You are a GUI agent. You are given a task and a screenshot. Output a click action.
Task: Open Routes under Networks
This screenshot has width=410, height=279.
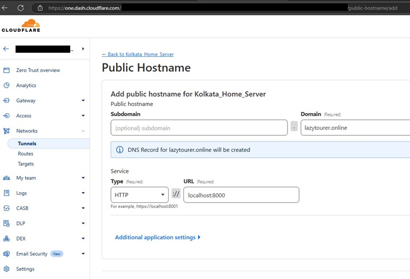coord(26,154)
